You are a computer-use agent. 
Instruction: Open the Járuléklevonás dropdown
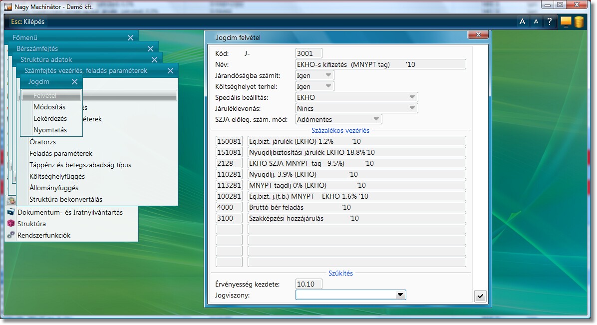point(412,108)
